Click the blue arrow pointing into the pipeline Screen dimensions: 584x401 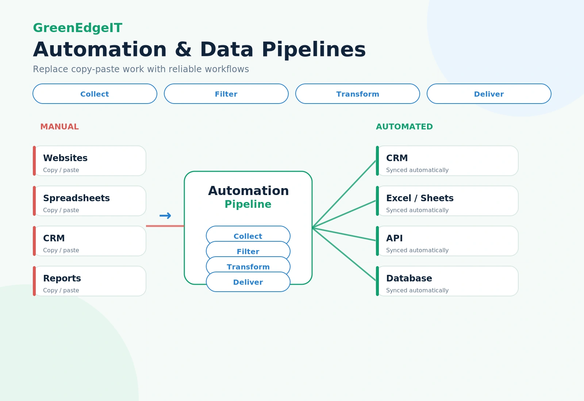point(165,216)
